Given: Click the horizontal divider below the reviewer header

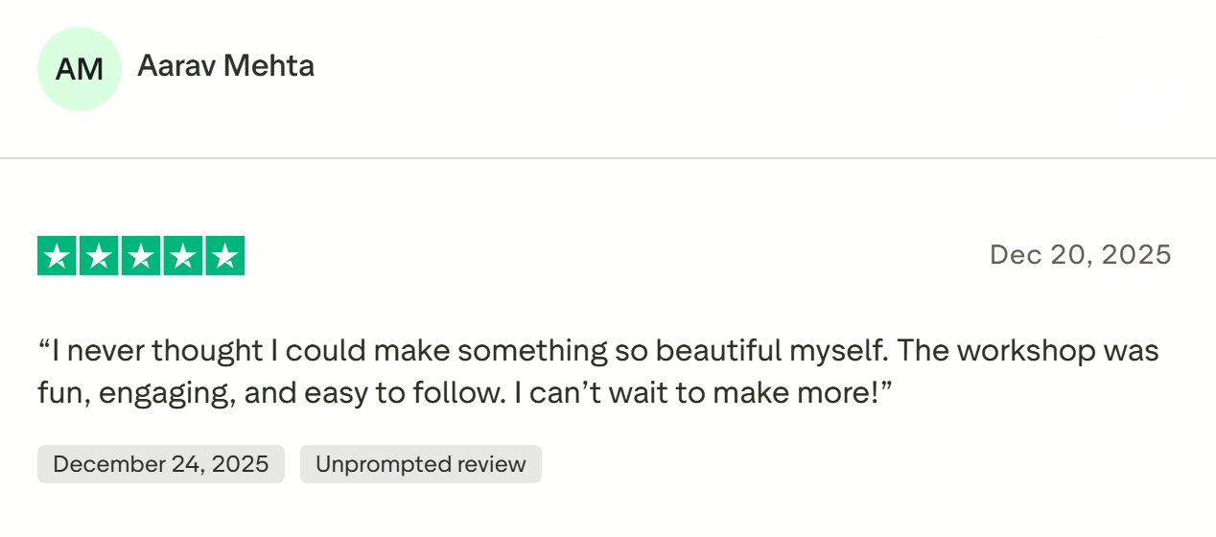Looking at the screenshot, I should (x=608, y=158).
